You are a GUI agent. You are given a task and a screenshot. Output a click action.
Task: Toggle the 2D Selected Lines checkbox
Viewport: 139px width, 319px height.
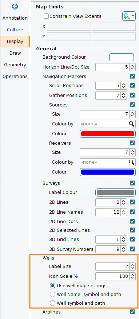(x=132, y=230)
